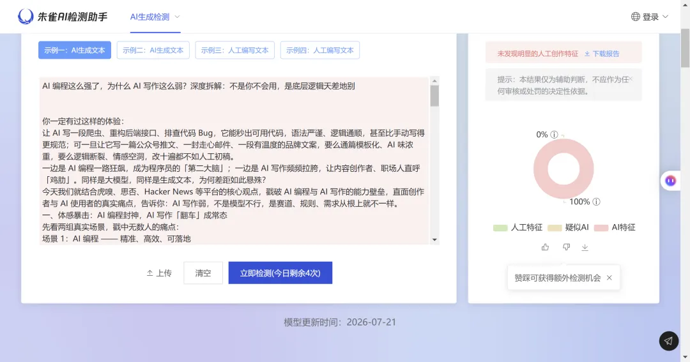
Task: Select 示例一：AI生成文本 example
Action: pyautogui.click(x=75, y=50)
